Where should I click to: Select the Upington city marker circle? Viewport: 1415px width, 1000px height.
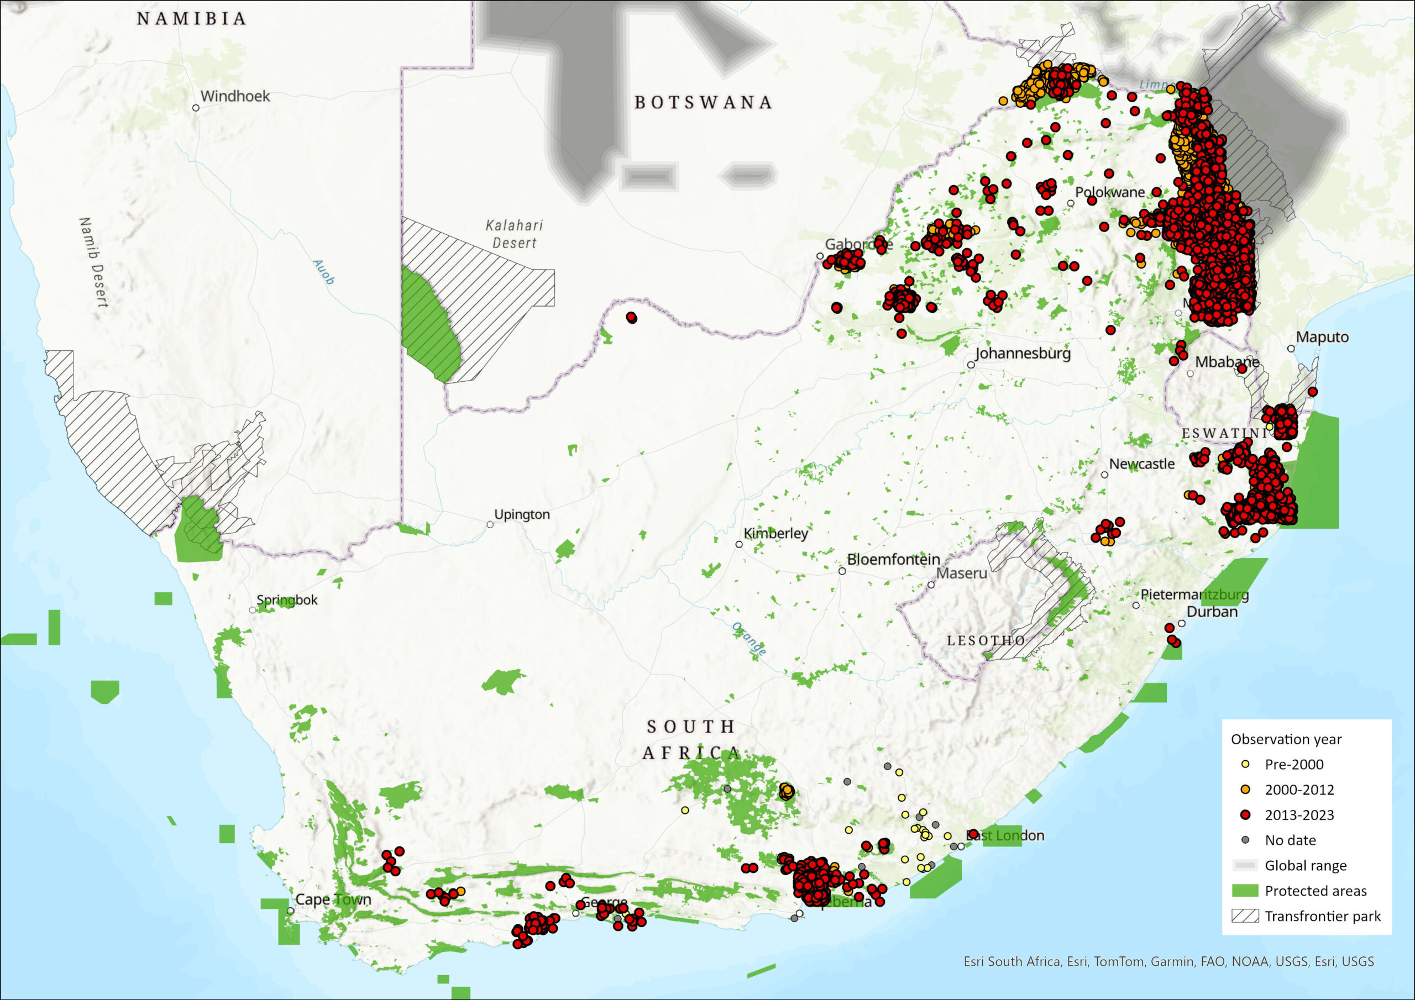point(490,524)
